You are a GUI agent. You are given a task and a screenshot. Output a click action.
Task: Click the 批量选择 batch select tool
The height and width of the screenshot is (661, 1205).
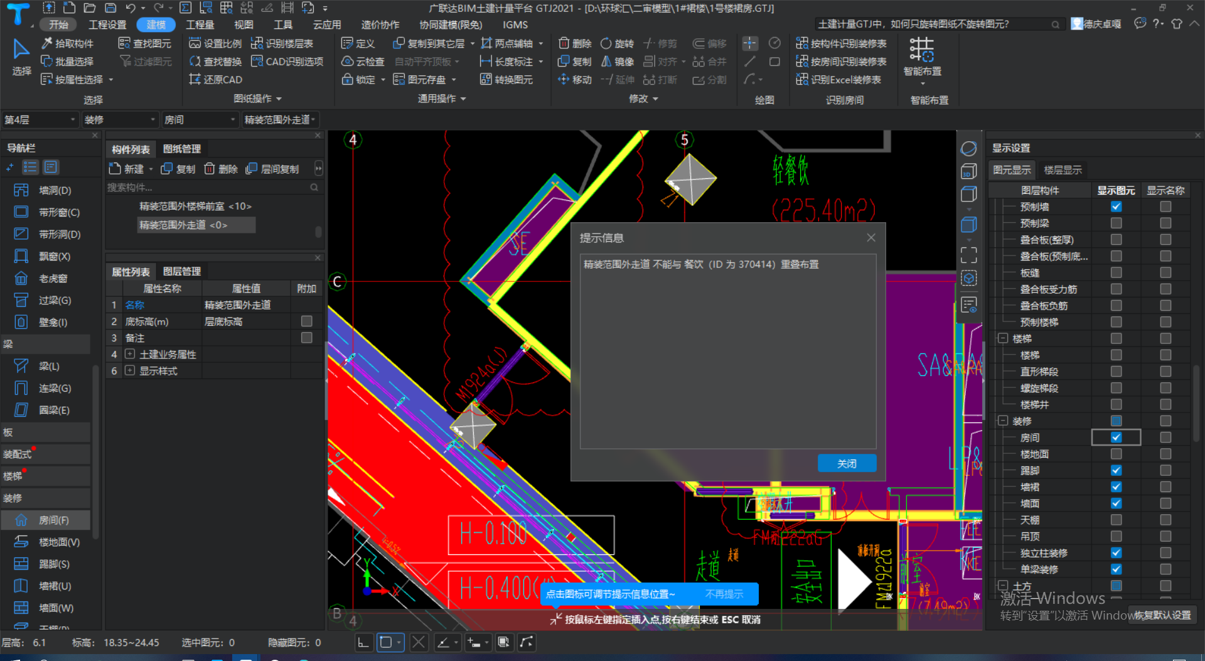(x=67, y=62)
